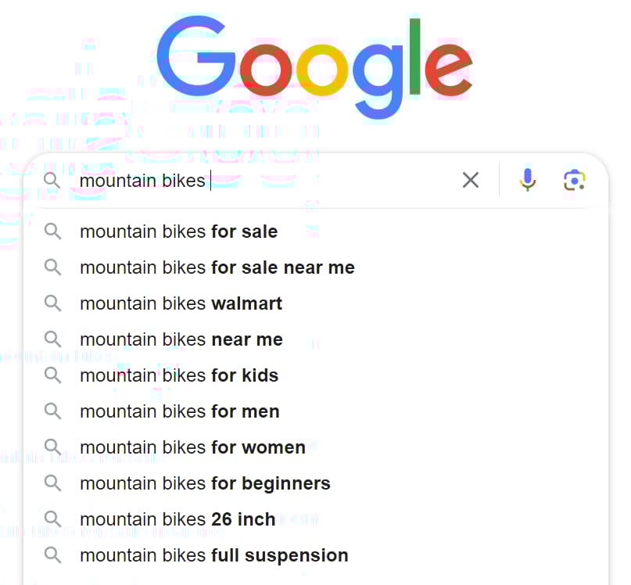Screen dimensions: 631x585
Task: Pick the "mountain bikes for kids" suggestion
Action: click(179, 375)
